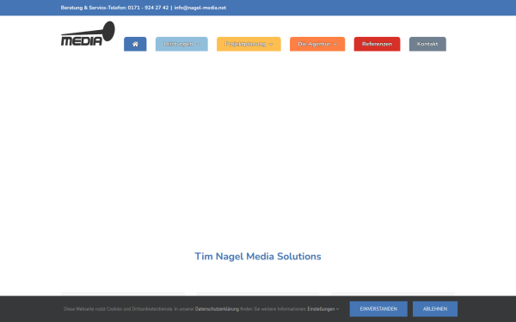Decline cookies with Ablehnen button

click(435, 309)
